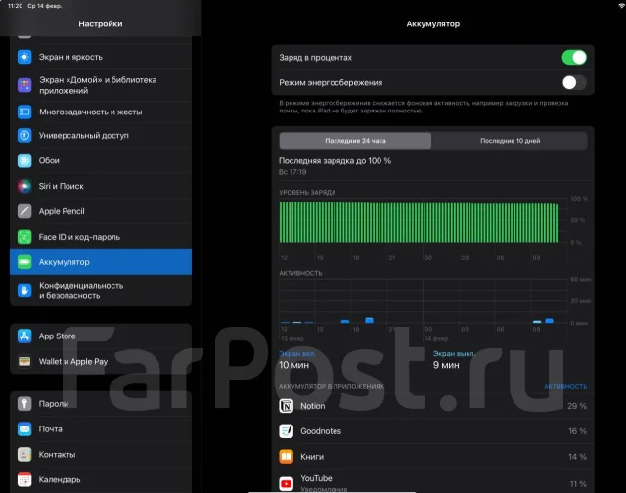This screenshot has height=493, width=626.
Task: Tap the Siri и Поиск icon
Action: pyautogui.click(x=24, y=186)
